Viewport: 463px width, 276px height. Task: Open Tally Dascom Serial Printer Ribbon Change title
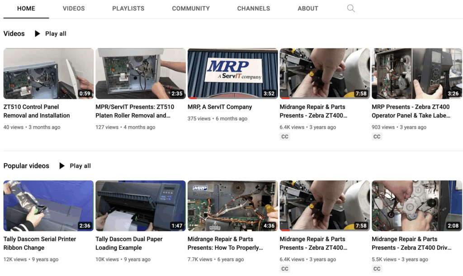pos(40,243)
